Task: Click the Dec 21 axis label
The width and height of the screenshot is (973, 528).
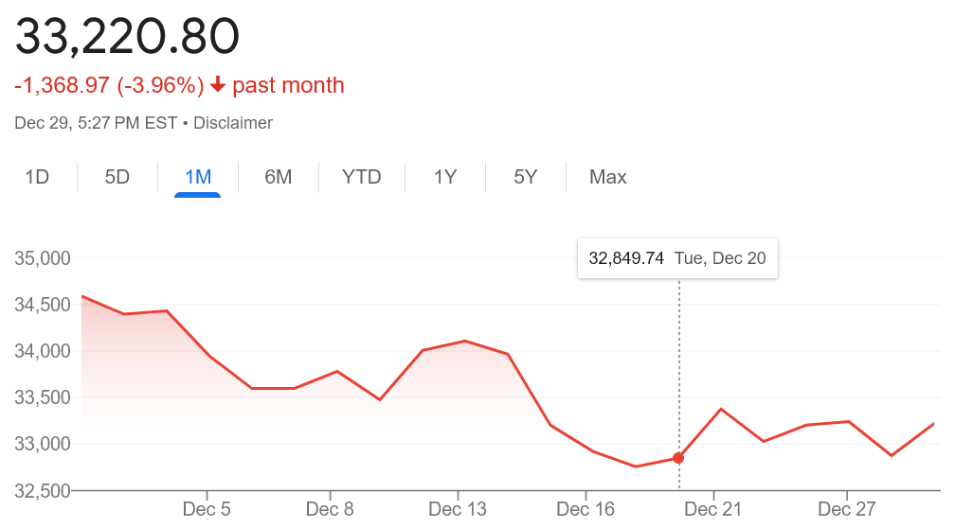Action: coord(712,509)
